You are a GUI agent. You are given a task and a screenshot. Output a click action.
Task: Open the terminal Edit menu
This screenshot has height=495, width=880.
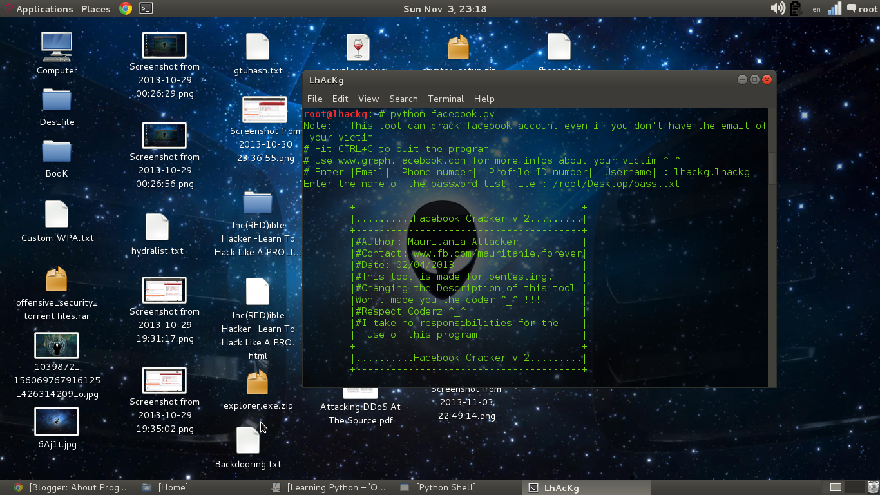tap(340, 99)
